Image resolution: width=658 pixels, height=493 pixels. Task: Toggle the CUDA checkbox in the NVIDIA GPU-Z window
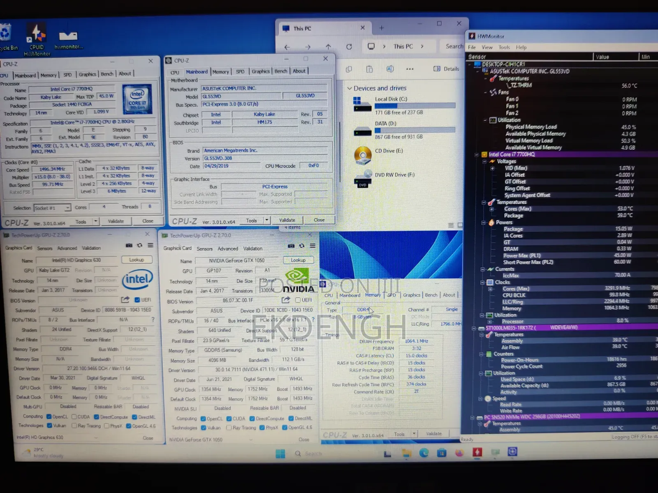(229, 419)
